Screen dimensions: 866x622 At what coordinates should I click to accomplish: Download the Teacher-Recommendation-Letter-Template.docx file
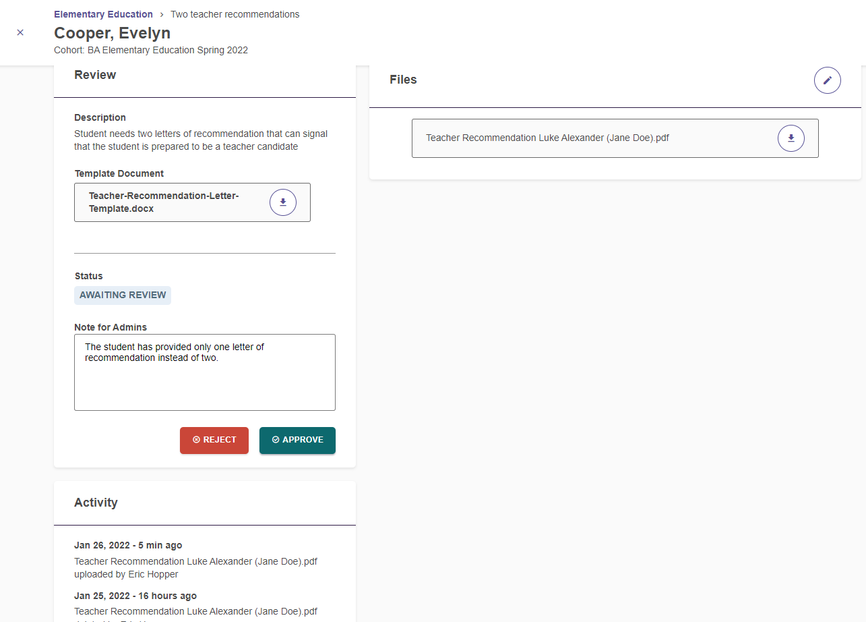282,202
